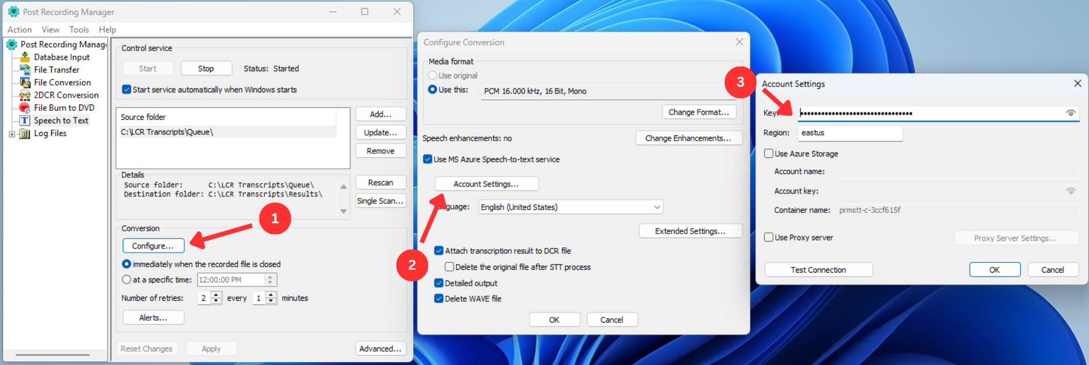Click the Details panel scrollbar down arrow

pos(344,211)
